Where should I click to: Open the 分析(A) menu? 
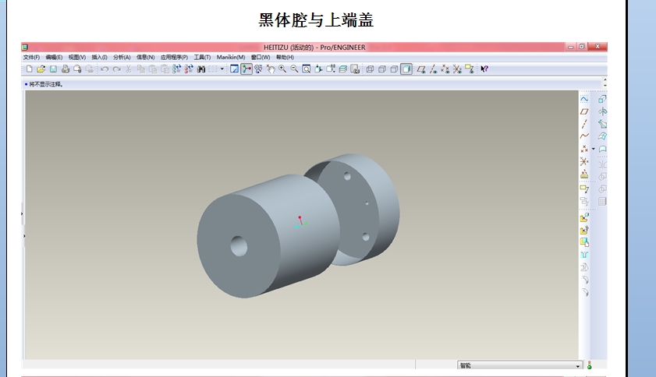click(x=122, y=58)
